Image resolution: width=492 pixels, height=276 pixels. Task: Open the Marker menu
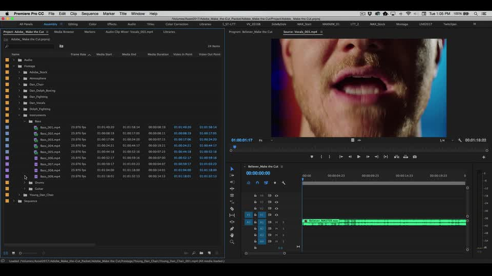(109, 14)
